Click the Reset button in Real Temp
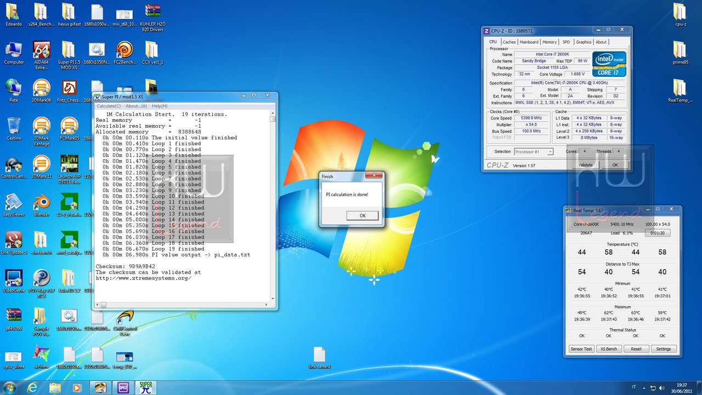 (x=636, y=349)
